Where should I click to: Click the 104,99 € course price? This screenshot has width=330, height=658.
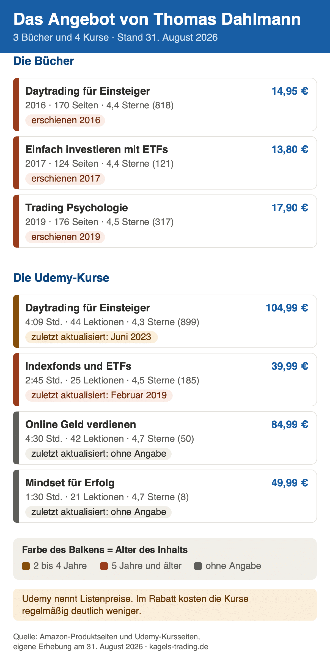(x=287, y=308)
